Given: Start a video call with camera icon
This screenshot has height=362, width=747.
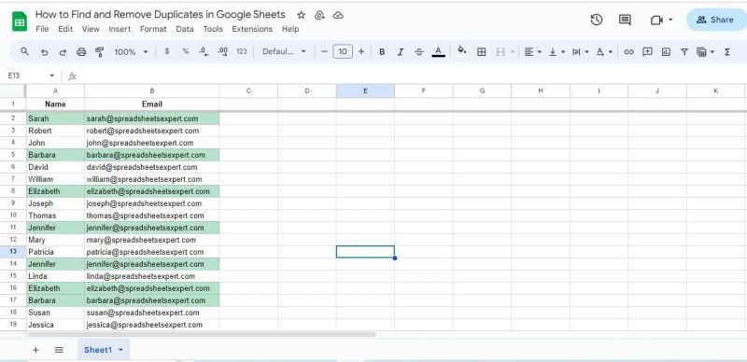Looking at the screenshot, I should 657,20.
